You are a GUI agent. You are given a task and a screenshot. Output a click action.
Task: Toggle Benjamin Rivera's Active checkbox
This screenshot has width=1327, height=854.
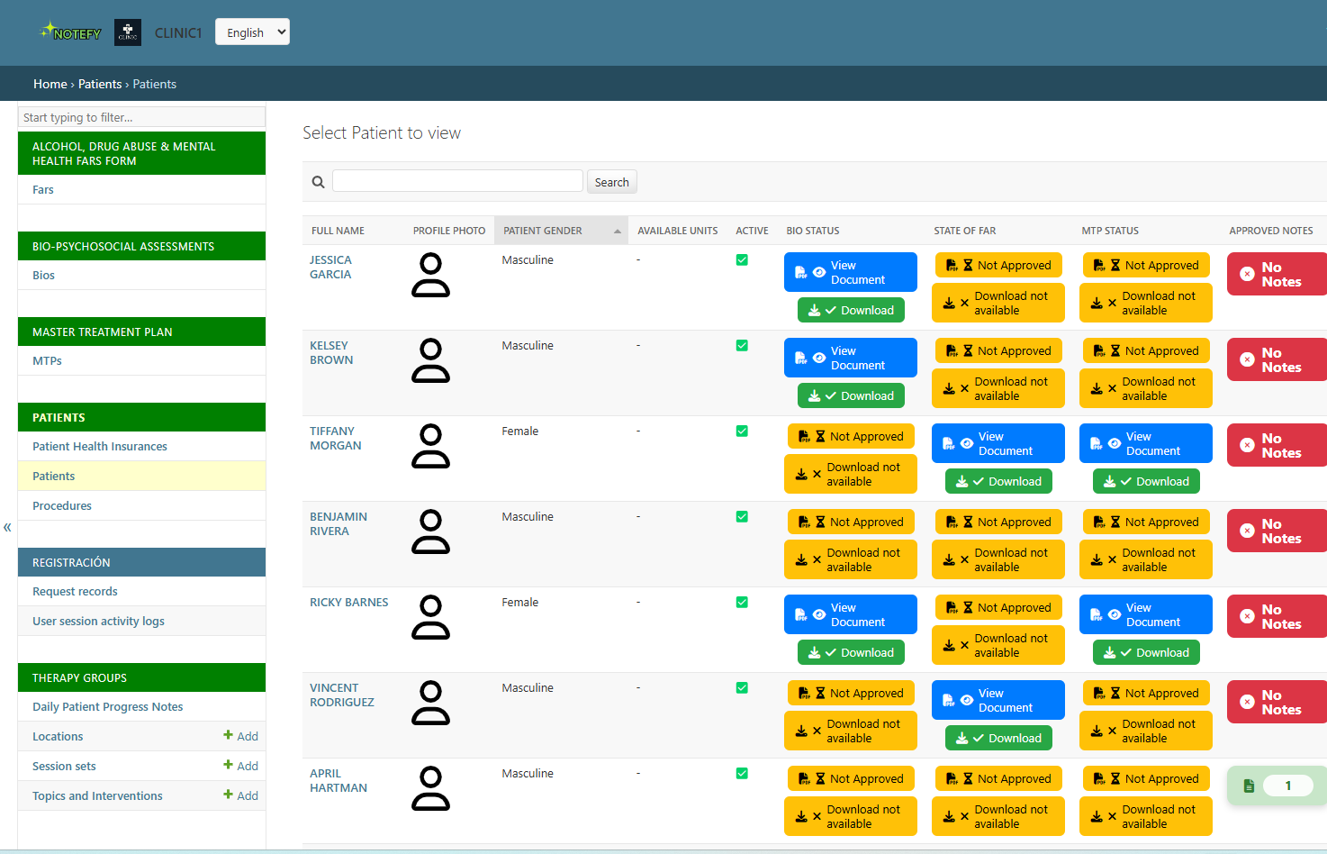point(742,517)
